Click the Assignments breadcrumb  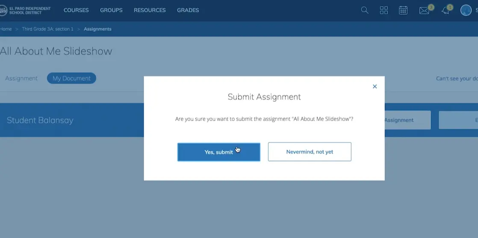pos(97,29)
